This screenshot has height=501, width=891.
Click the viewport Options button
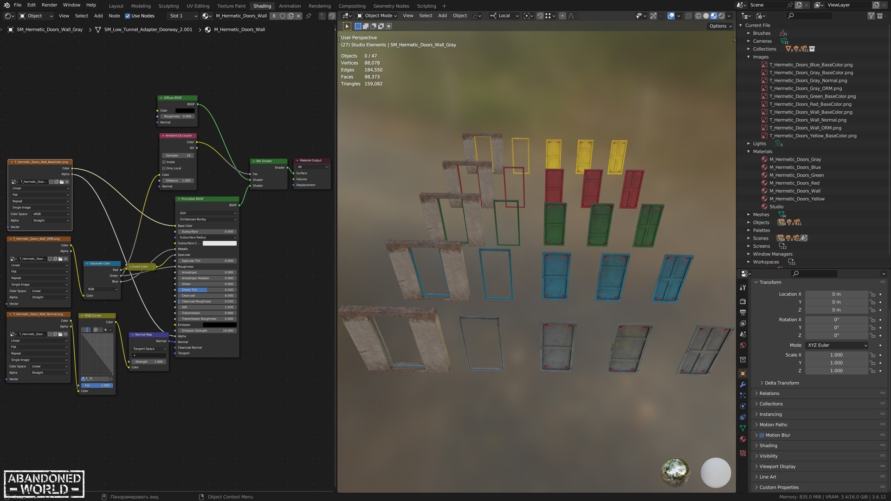click(720, 26)
